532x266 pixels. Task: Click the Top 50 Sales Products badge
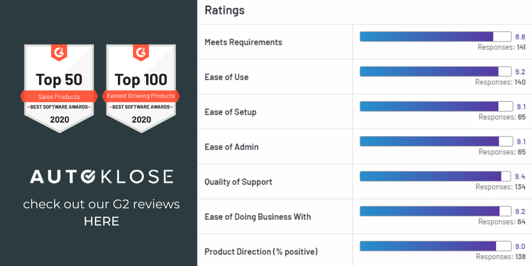click(59, 88)
